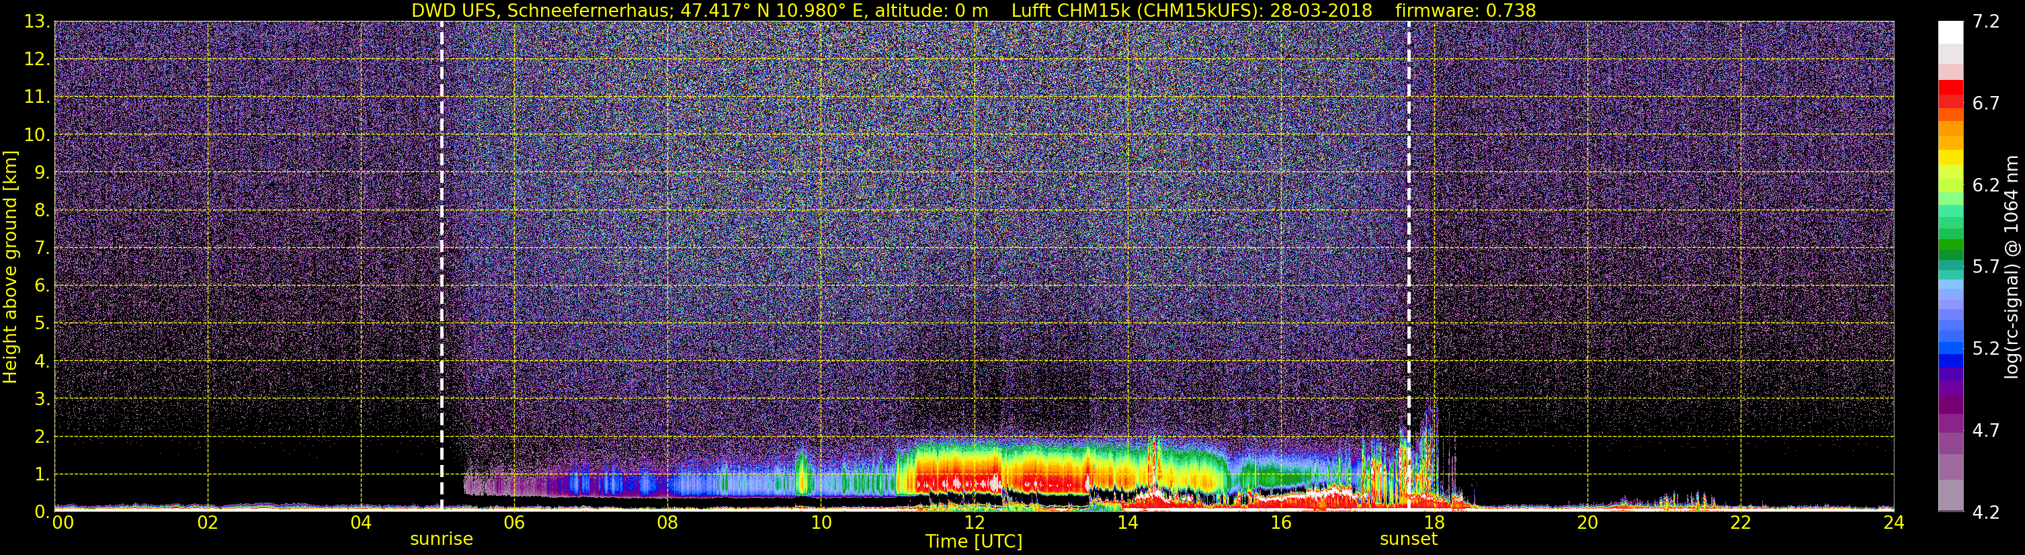
Task: Click the height axis tick label "1."
Action: [41, 475]
